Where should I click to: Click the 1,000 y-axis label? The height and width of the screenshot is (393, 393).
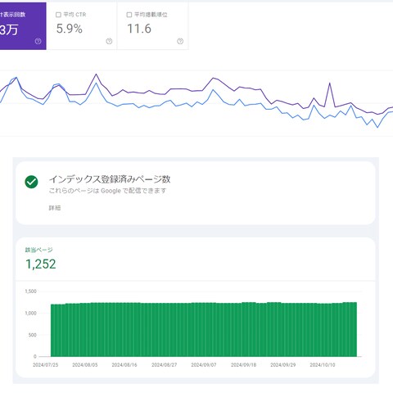click(x=30, y=313)
